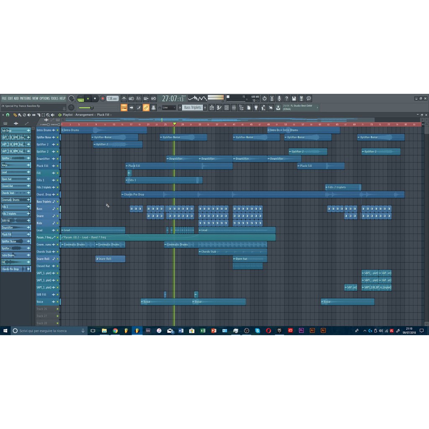This screenshot has width=429, height=429.
Task: Click the help question mark icon
Action: point(287,98)
